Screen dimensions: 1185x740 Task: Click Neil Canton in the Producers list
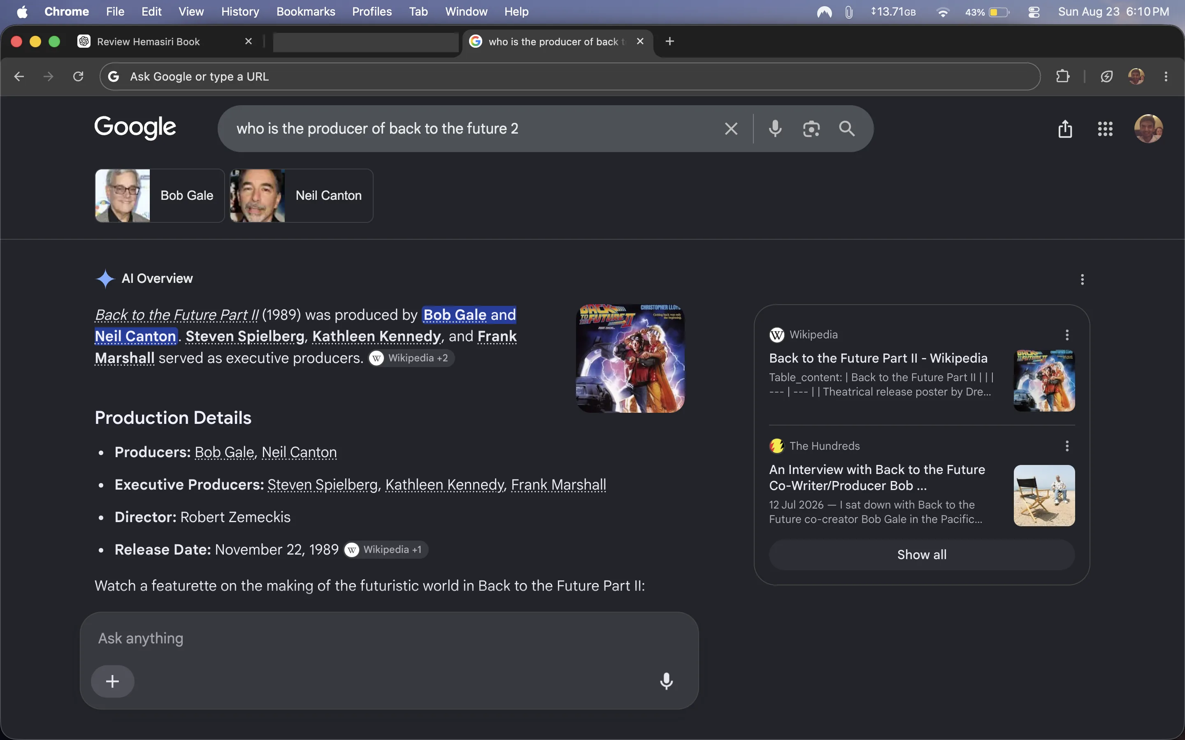coord(299,452)
